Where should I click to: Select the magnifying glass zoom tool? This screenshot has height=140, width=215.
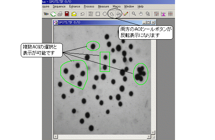(134, 14)
